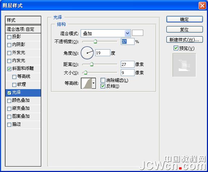208x172 pixels.
Task: Check the 外发光 outer glow checkbox
Action: point(9,53)
